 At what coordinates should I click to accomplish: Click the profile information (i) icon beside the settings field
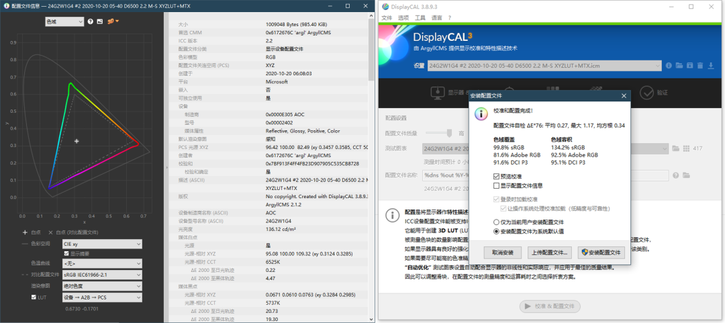tap(669, 66)
